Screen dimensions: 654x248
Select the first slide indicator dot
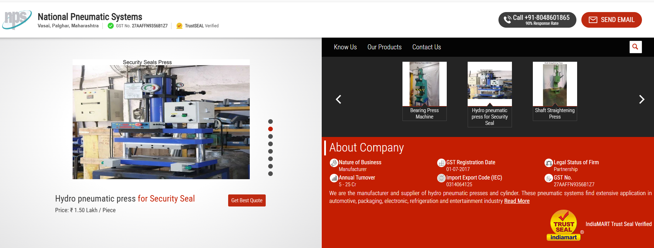click(270, 121)
